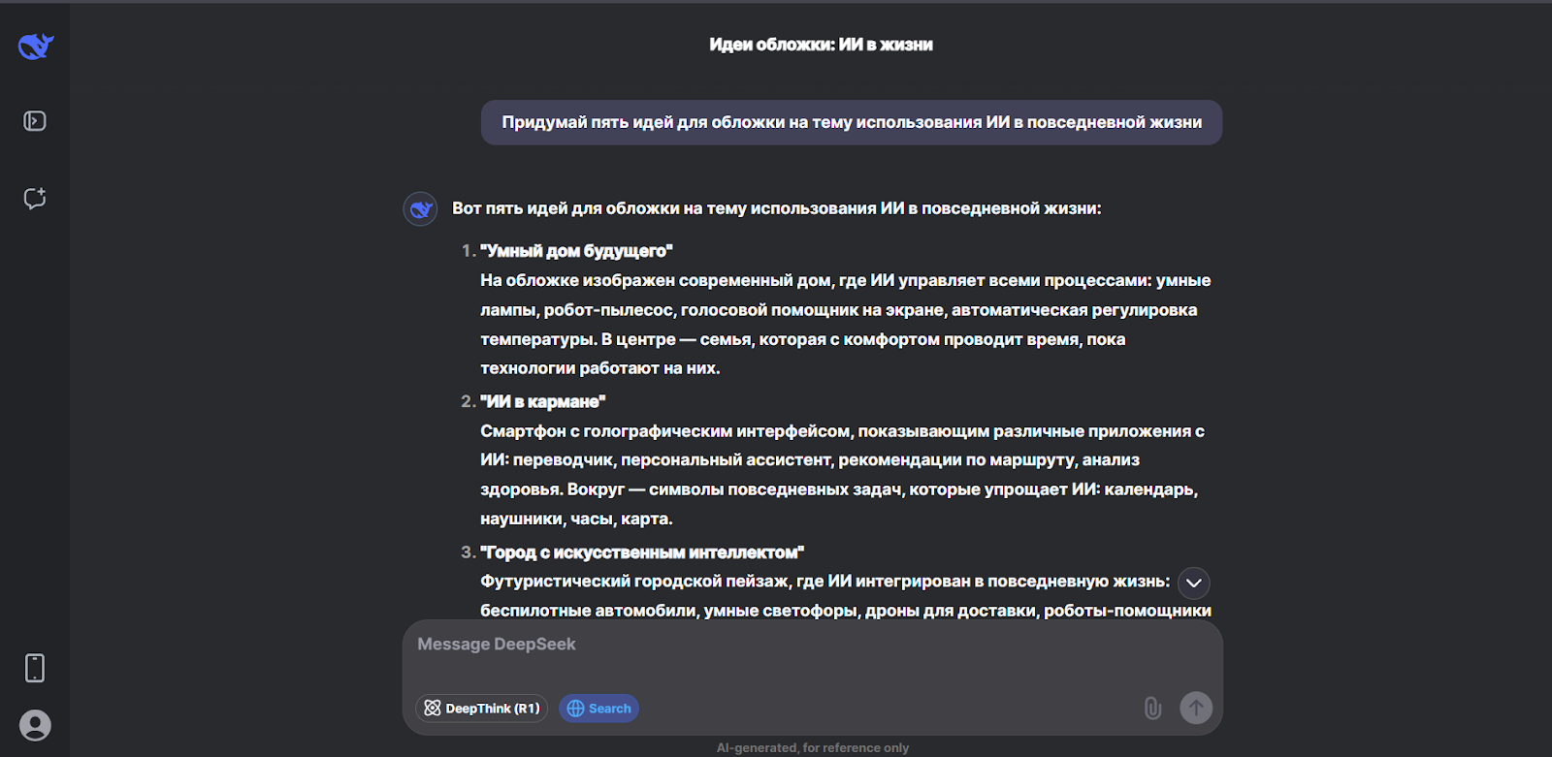This screenshot has height=757, width=1552.
Task: Click the heading "Умный дом будущего"
Action: 576,251
